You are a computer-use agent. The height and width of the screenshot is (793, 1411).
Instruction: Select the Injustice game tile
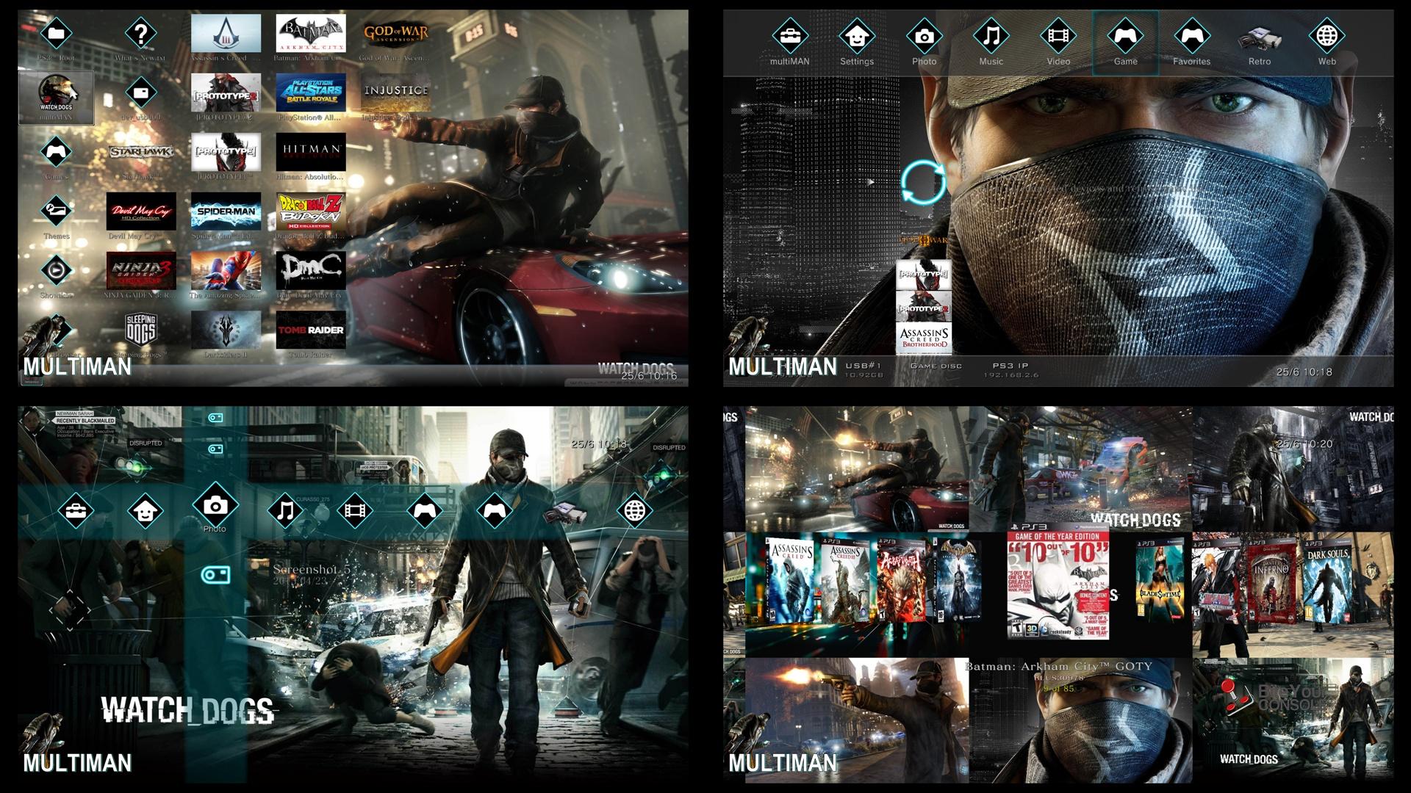(396, 93)
